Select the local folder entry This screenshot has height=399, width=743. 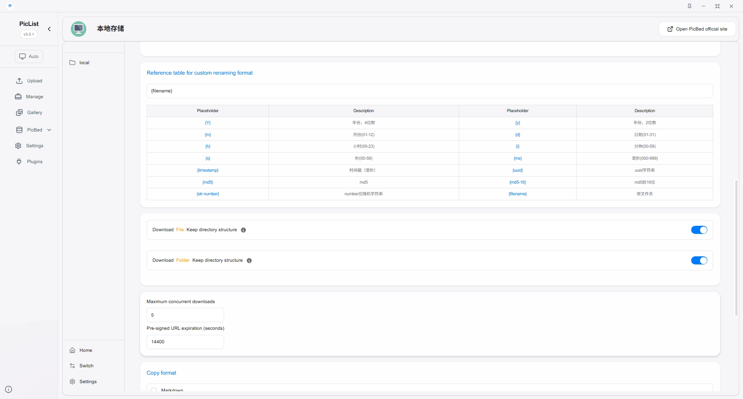93,63
